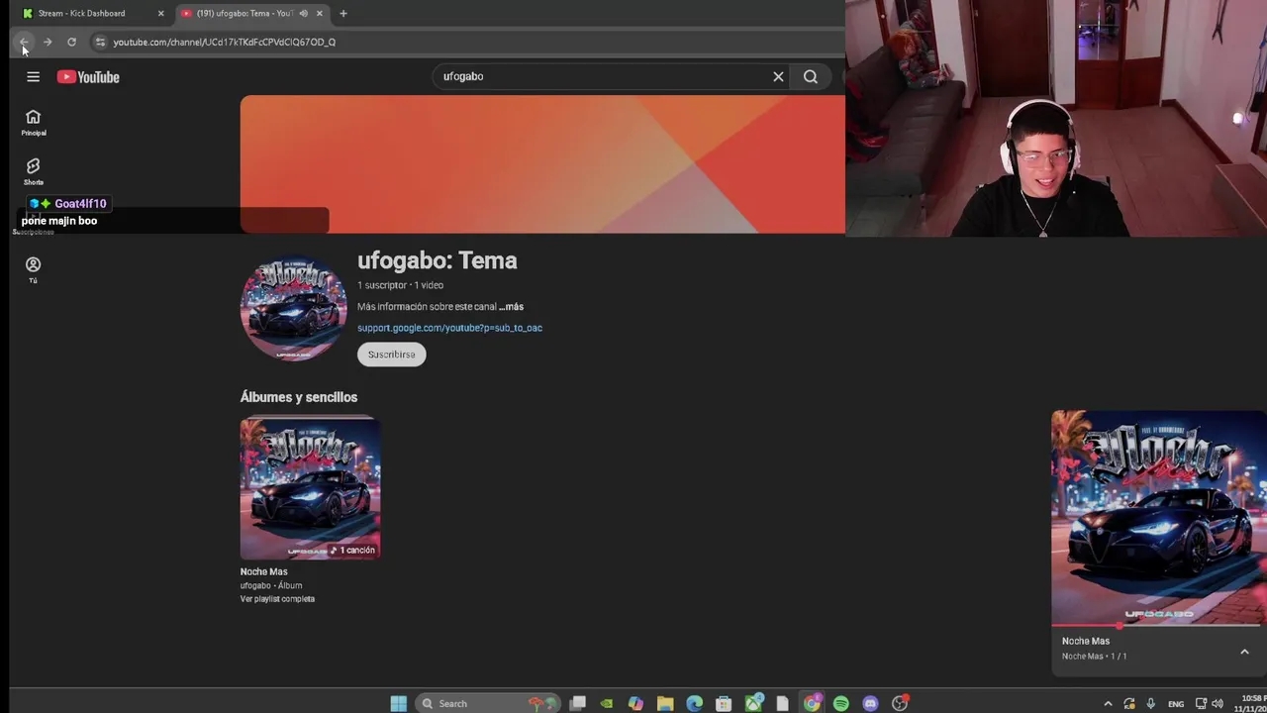Run search with the magnifying glass button
Screen dimensions: 1267x713
pos(811,76)
